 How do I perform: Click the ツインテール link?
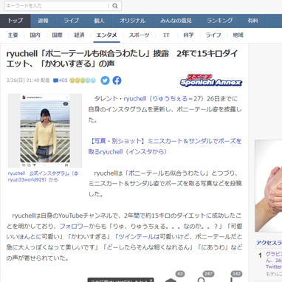point(136,237)
